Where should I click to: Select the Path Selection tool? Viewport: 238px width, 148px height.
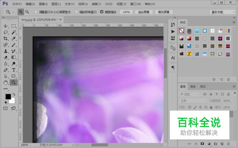point(6,76)
